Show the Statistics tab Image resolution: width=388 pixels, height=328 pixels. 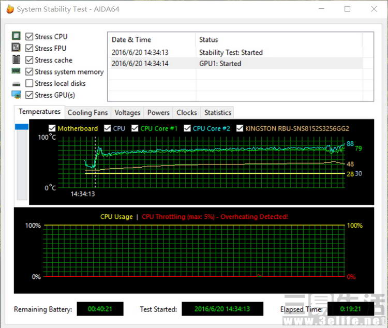tap(218, 113)
